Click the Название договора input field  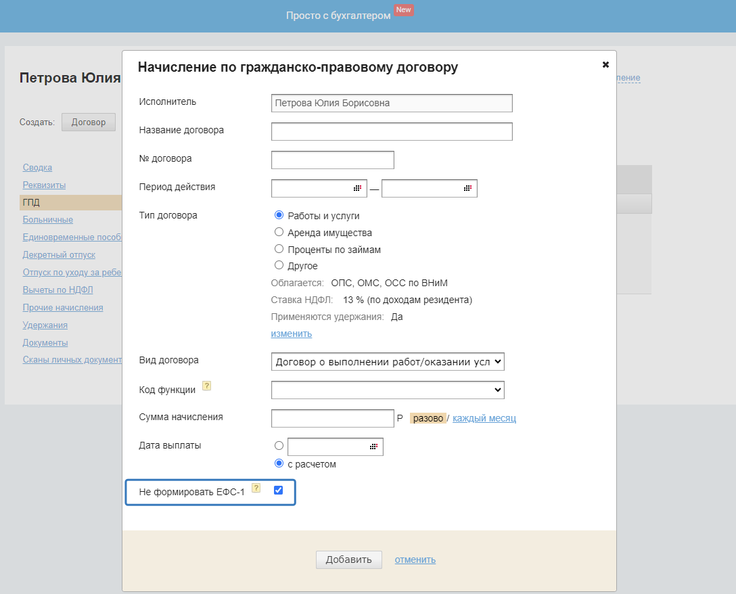point(392,131)
